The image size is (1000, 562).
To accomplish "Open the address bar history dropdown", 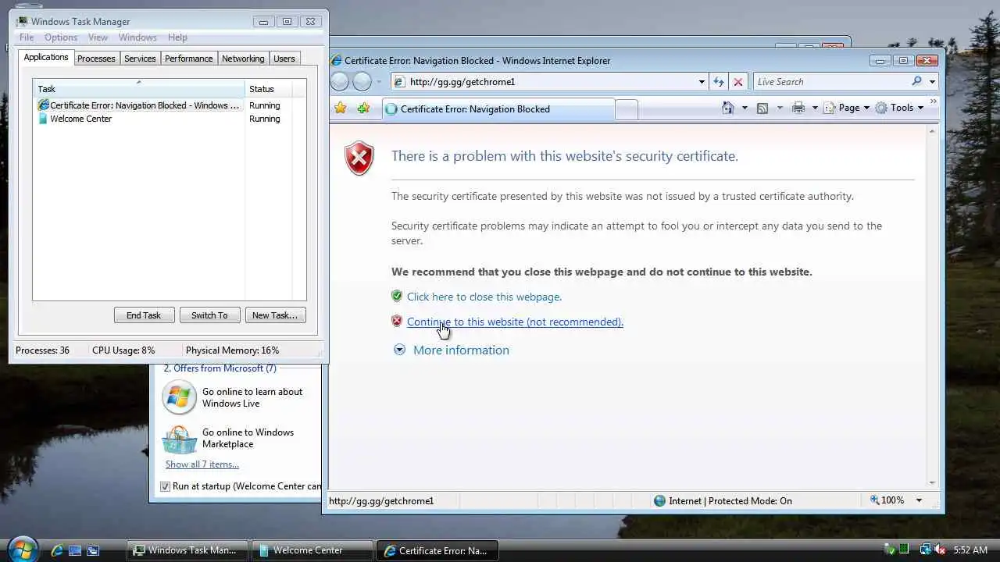I will point(702,81).
